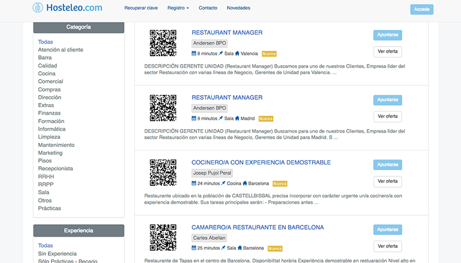Filter by RRHH category
461x263 pixels.
click(46, 176)
